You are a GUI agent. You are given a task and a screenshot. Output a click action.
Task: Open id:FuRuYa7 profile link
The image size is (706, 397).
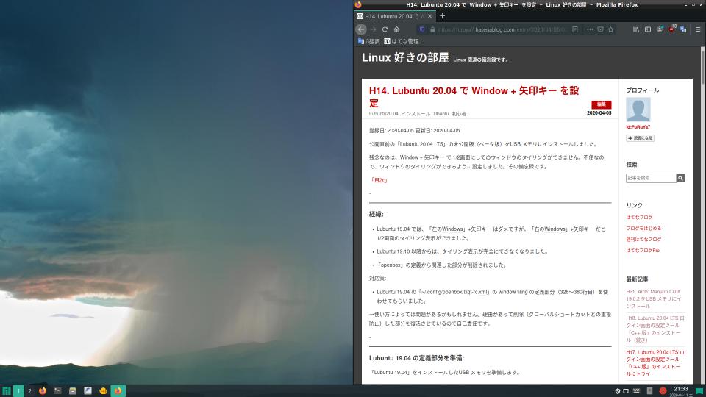[x=638, y=127]
